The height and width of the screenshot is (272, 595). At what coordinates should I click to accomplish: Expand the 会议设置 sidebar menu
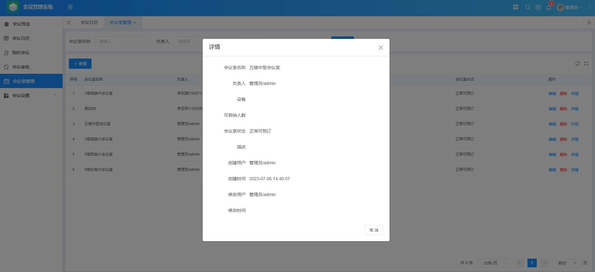click(31, 96)
